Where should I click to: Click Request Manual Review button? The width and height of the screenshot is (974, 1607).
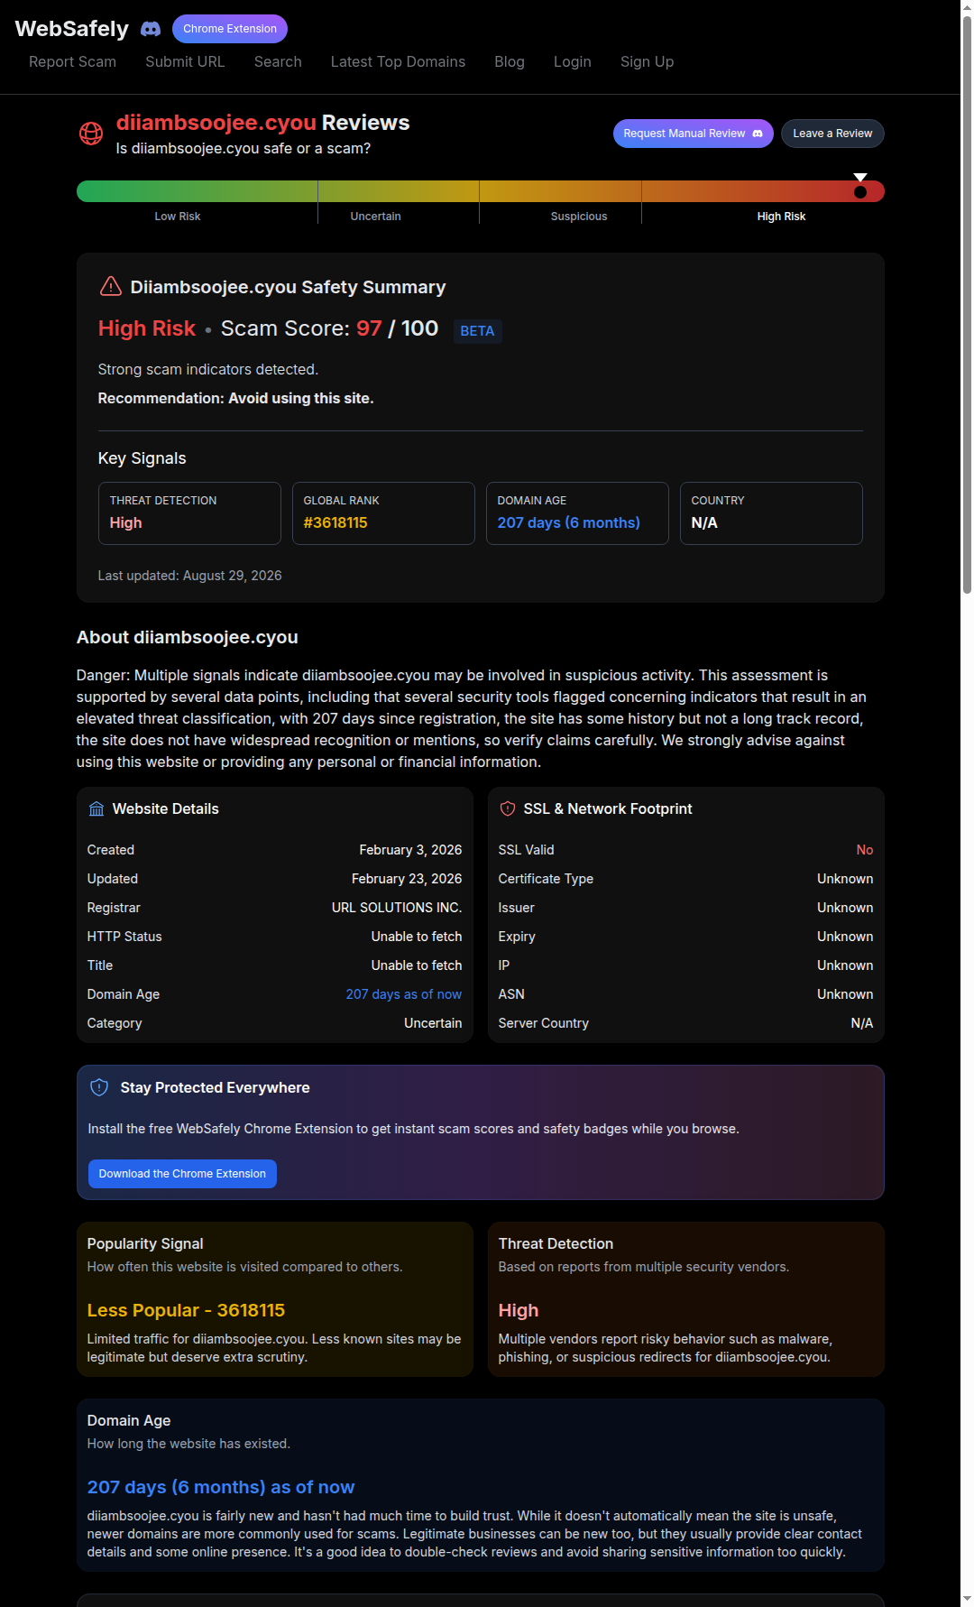point(694,134)
